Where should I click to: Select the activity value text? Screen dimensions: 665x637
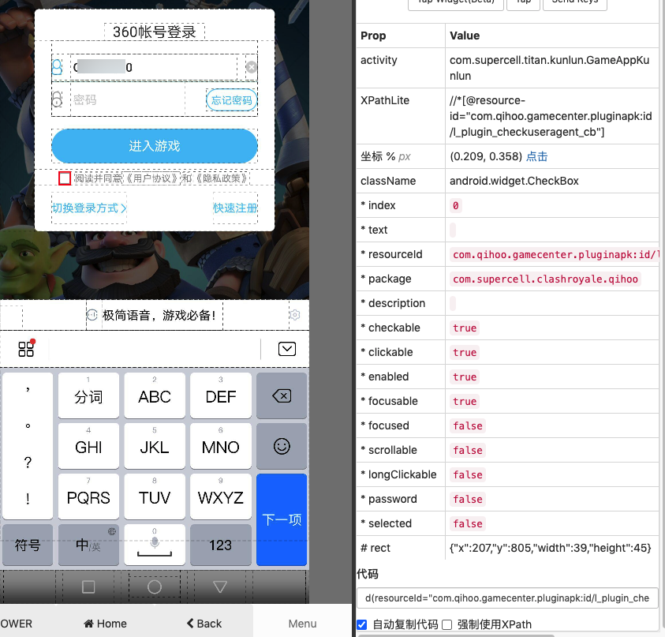pyautogui.click(x=549, y=68)
